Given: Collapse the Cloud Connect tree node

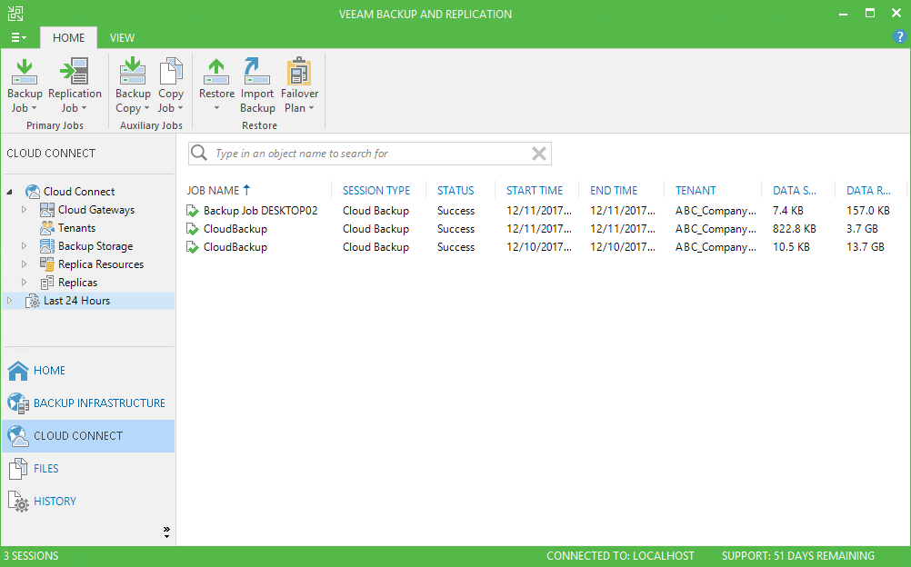Looking at the screenshot, I should coord(10,192).
